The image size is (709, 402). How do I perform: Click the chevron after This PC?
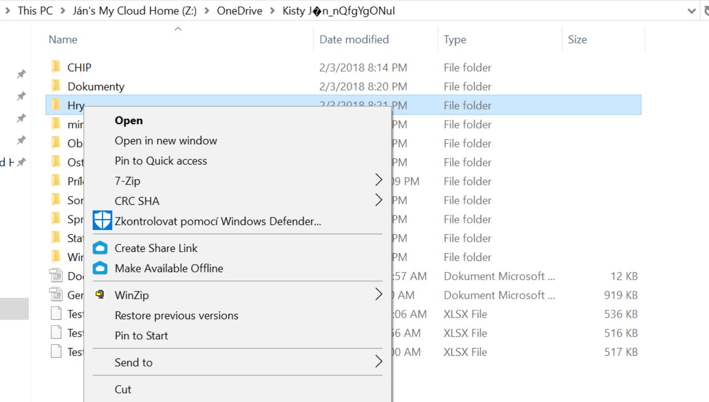coord(63,11)
